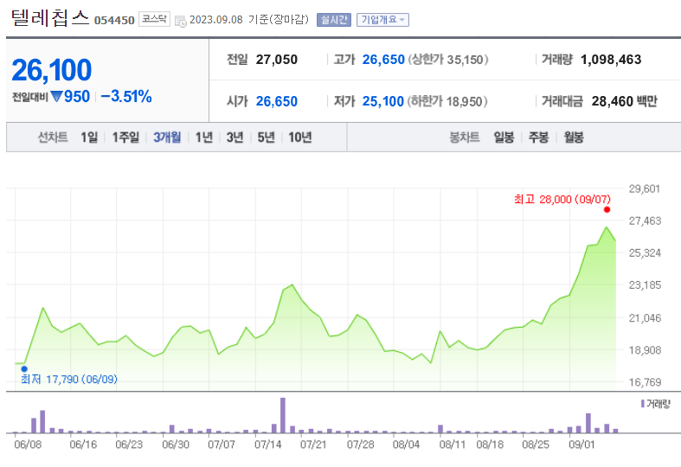Switch to 월봉 monthly candle chart

coord(574,138)
